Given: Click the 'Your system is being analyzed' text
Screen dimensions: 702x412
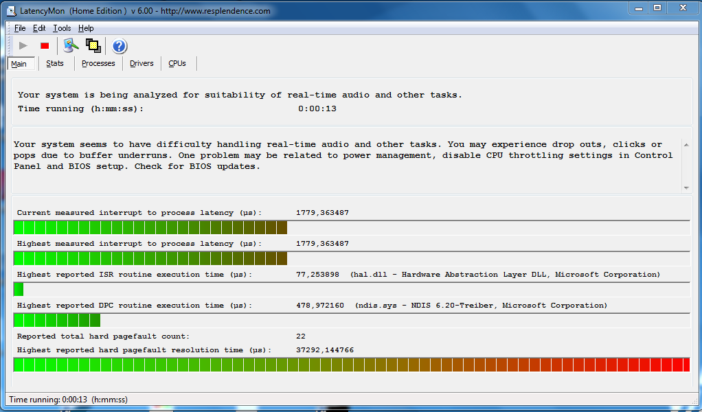Looking at the screenshot, I should click(240, 95).
